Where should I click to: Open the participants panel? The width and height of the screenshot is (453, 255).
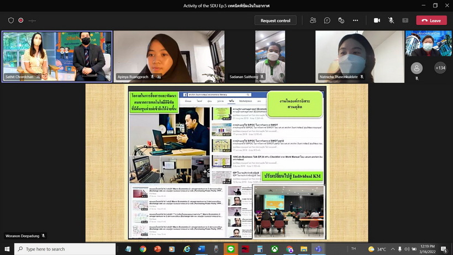pos(313,20)
